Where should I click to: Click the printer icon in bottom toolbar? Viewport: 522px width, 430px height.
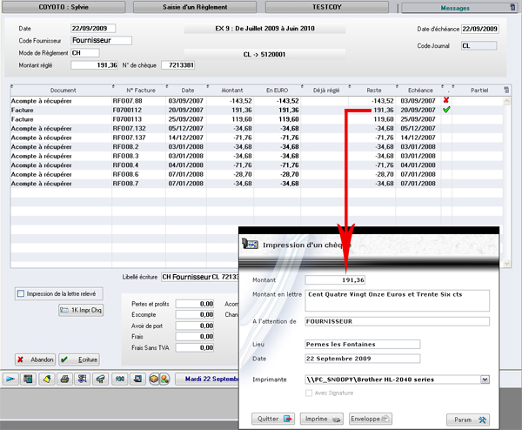tap(64, 379)
